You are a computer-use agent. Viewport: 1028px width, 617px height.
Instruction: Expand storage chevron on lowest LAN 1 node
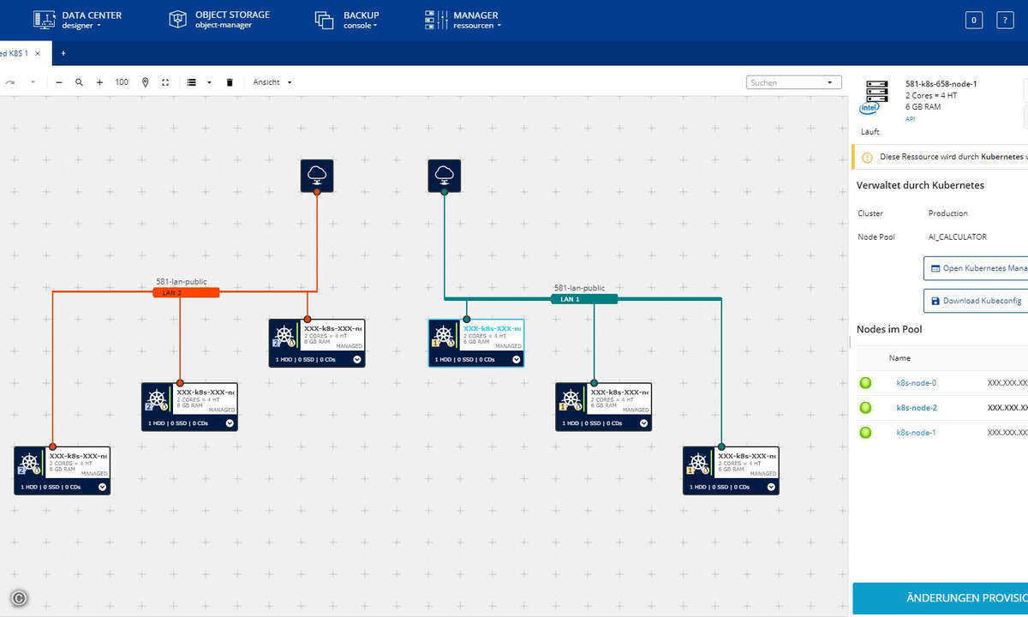[x=771, y=487]
